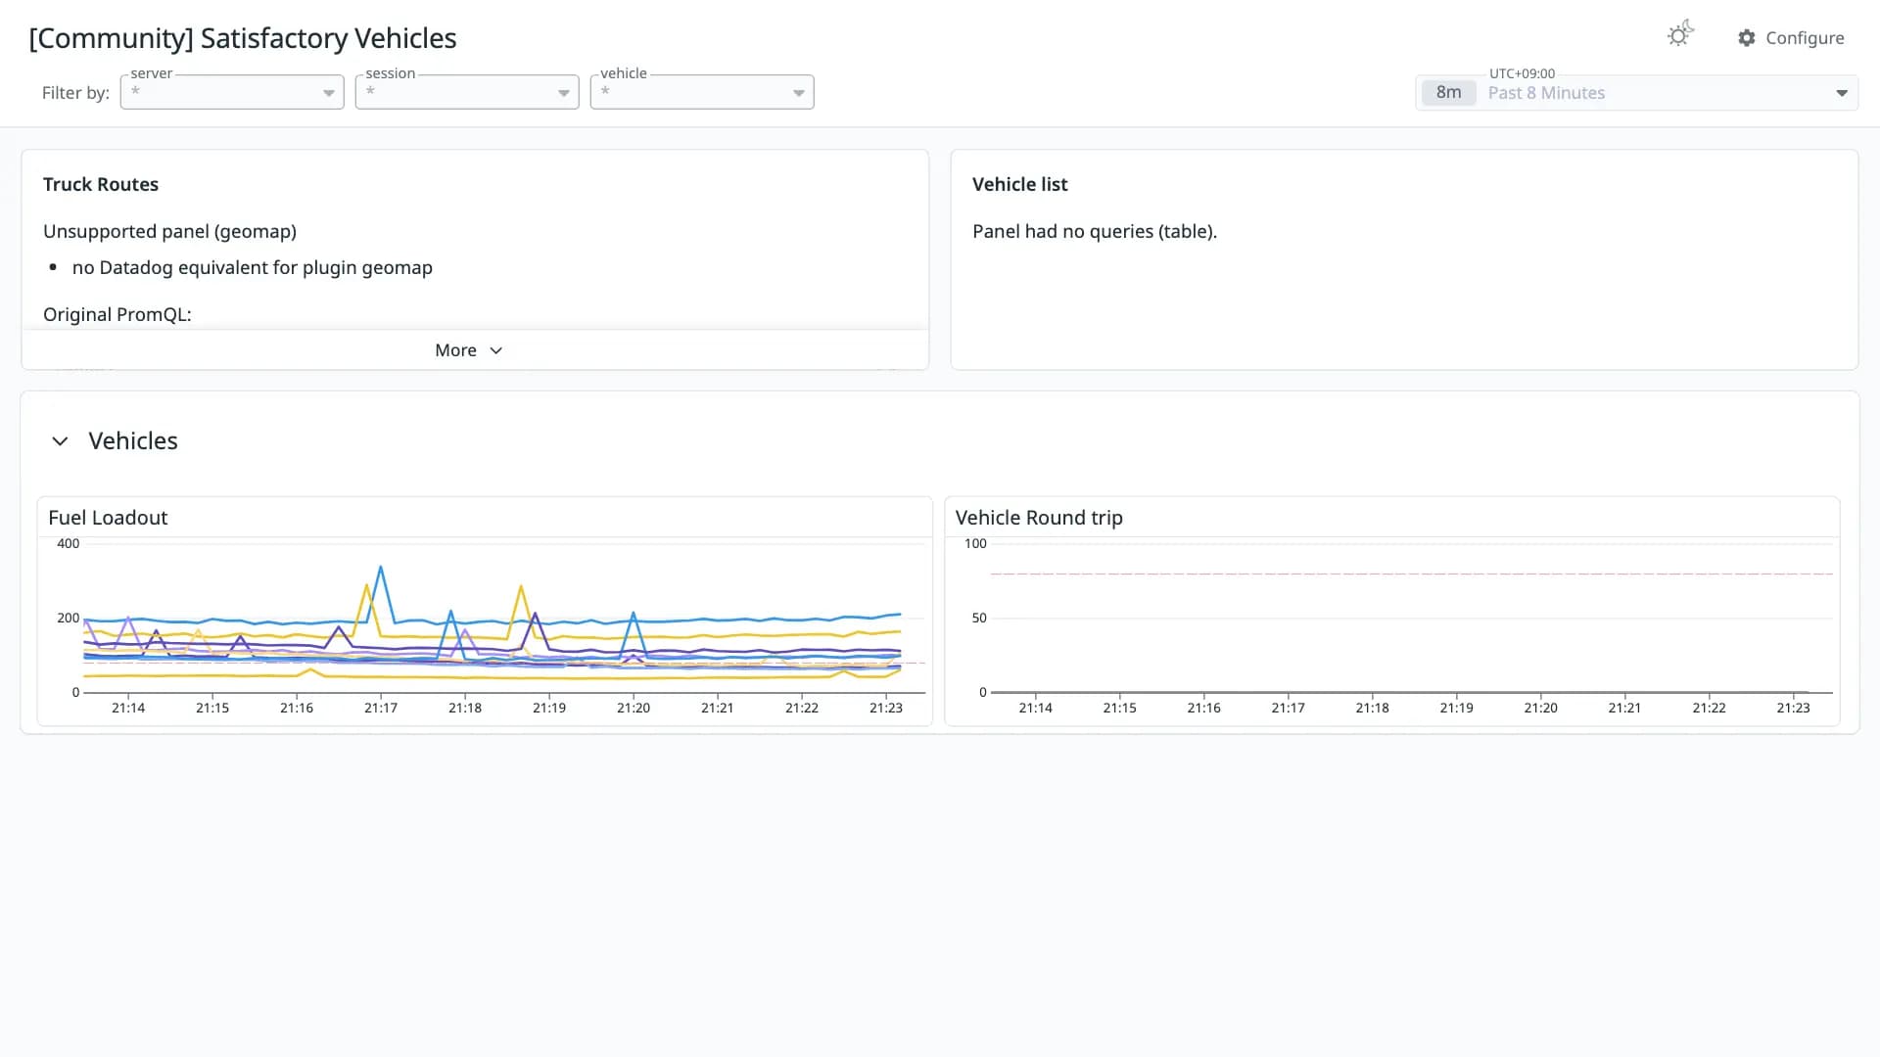Click the Panel had no queries text
This screenshot has height=1057, width=1880.
coord(1095,232)
